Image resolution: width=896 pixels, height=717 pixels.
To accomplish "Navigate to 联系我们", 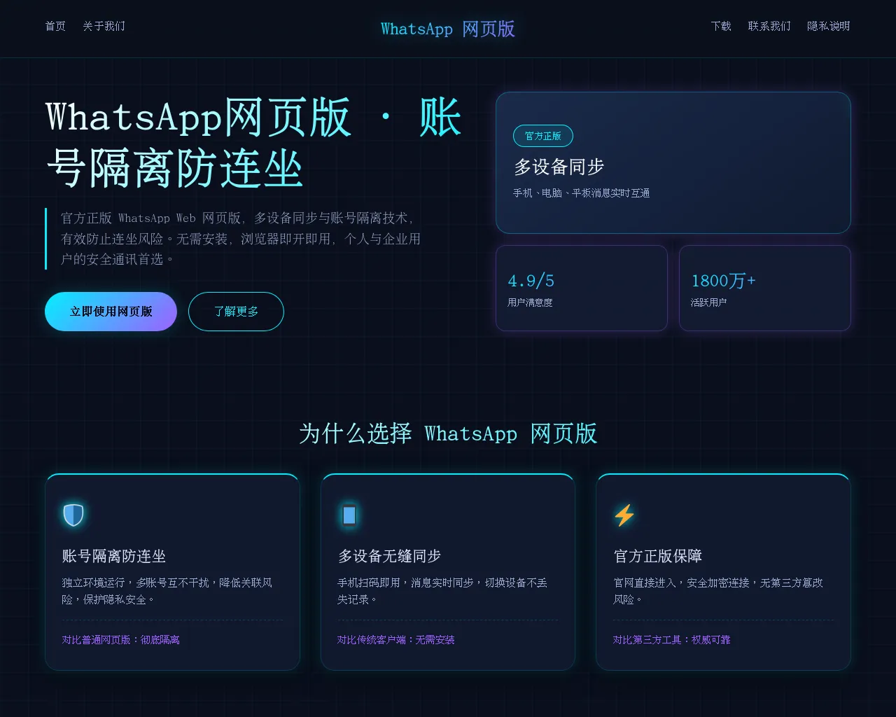I will tap(769, 26).
